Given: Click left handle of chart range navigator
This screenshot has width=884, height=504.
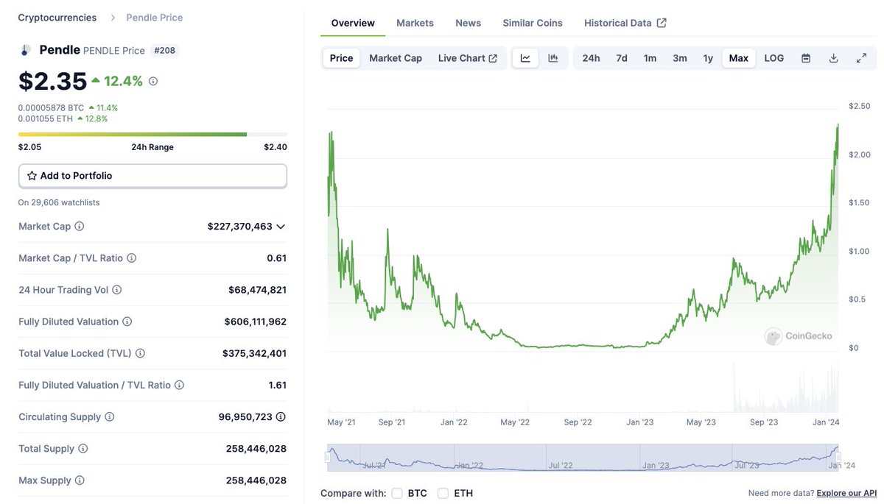Looking at the screenshot, I should click(328, 458).
